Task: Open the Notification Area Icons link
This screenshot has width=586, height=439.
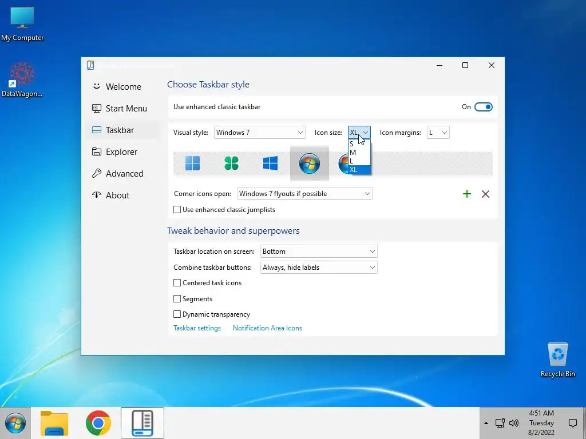Action: click(x=267, y=328)
